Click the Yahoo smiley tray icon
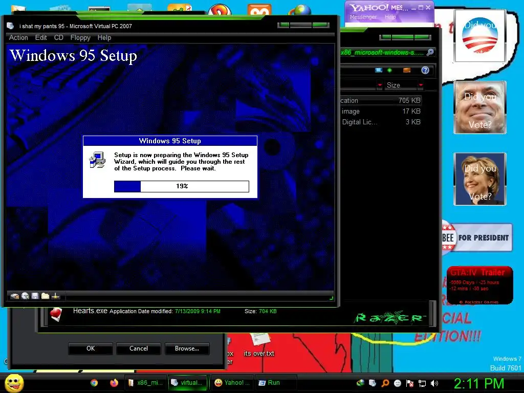The height and width of the screenshot is (393, 524). [x=398, y=383]
